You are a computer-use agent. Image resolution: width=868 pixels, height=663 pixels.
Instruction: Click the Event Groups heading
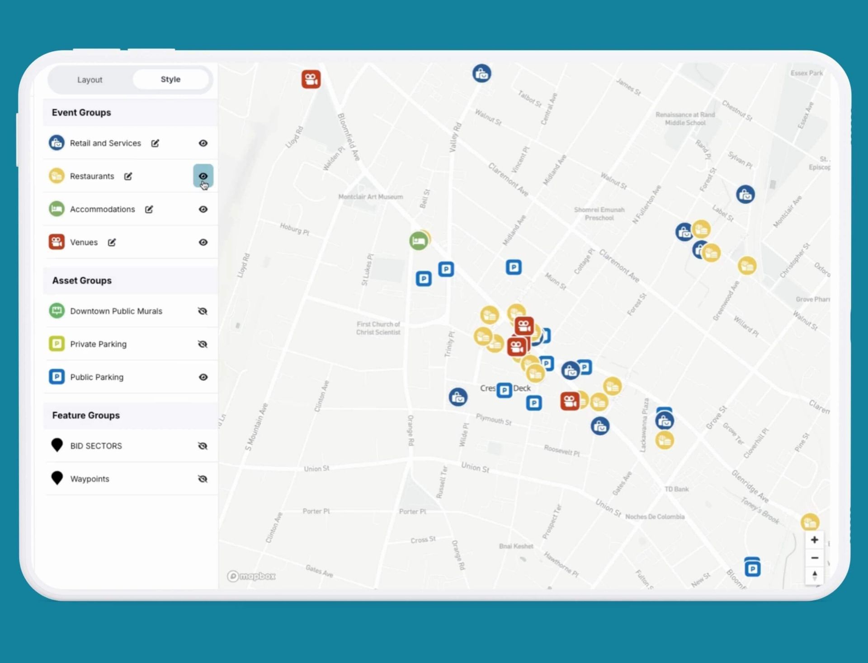(x=81, y=112)
